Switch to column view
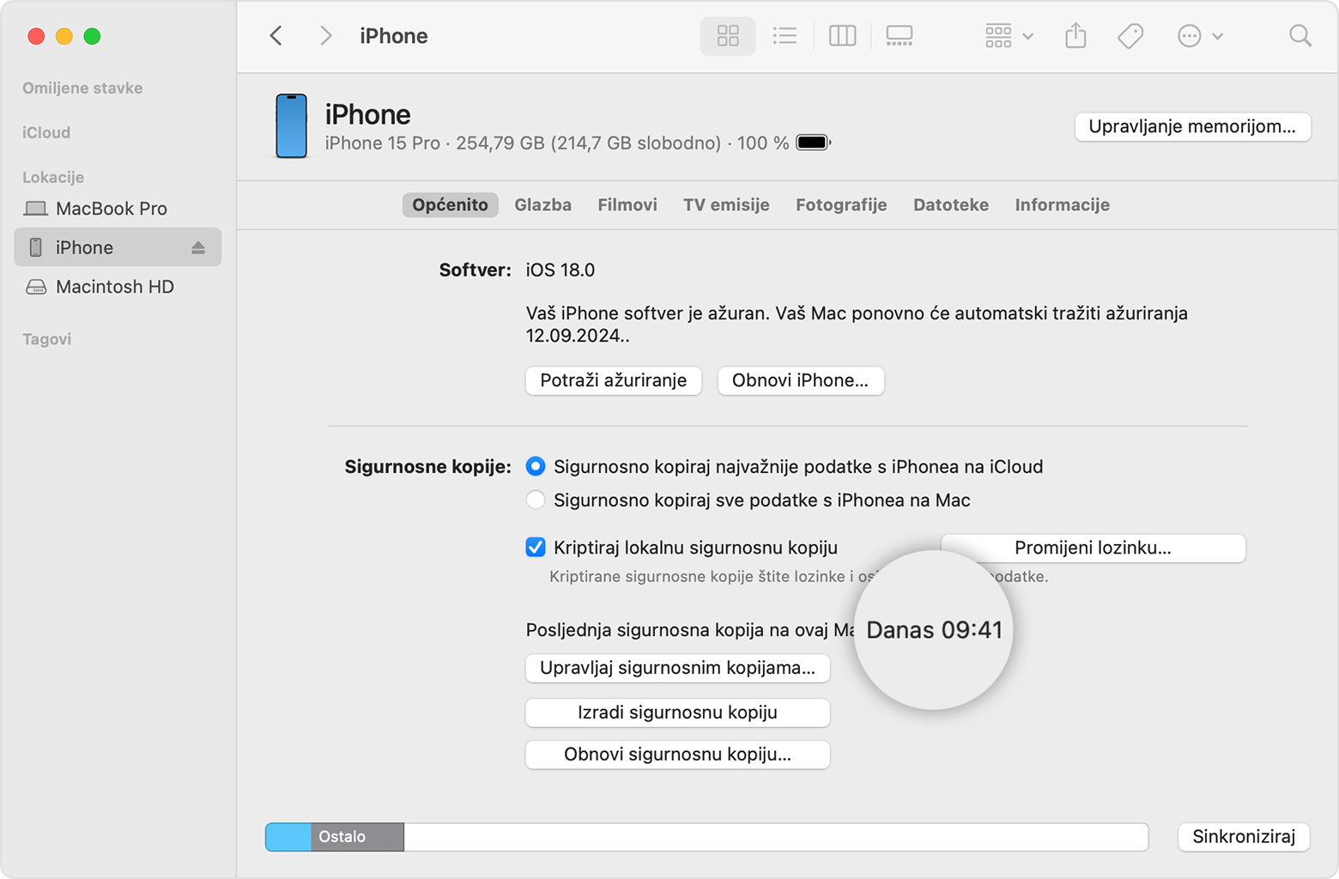Screen dimensions: 1339x879 [x=842, y=35]
